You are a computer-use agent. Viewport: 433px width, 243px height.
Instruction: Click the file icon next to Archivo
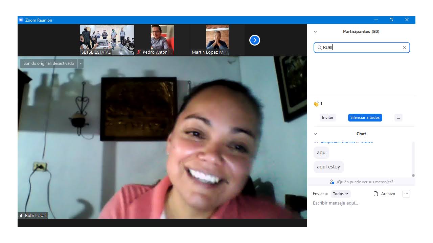coord(375,194)
